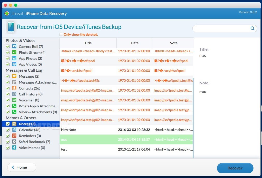Click the Recover button
Viewport: 262px width, 178px height.
pyautogui.click(x=235, y=168)
